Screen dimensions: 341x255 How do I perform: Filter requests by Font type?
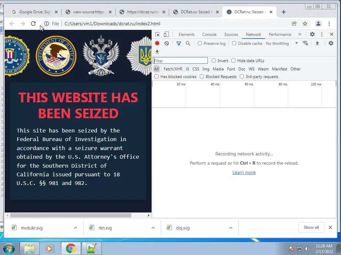click(231, 69)
